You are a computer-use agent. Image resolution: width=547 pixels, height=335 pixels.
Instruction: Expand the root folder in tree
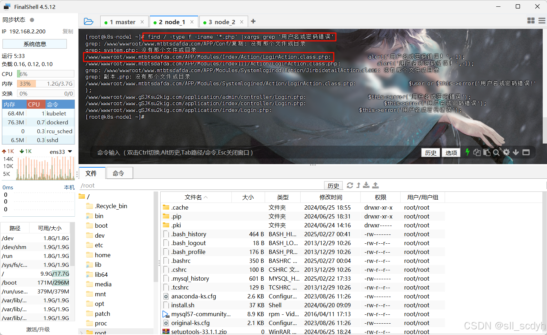pyautogui.click(x=81, y=333)
